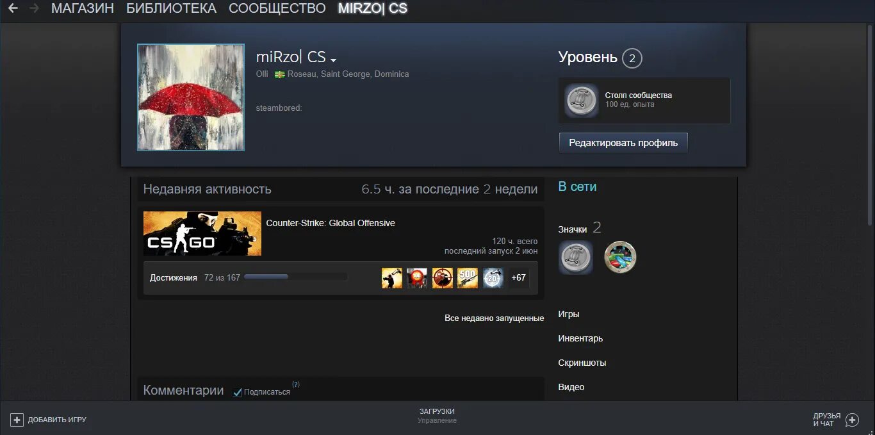Open the second CS:GO achievement icon with red ribbon seal
The width and height of the screenshot is (875, 435).
(x=417, y=278)
